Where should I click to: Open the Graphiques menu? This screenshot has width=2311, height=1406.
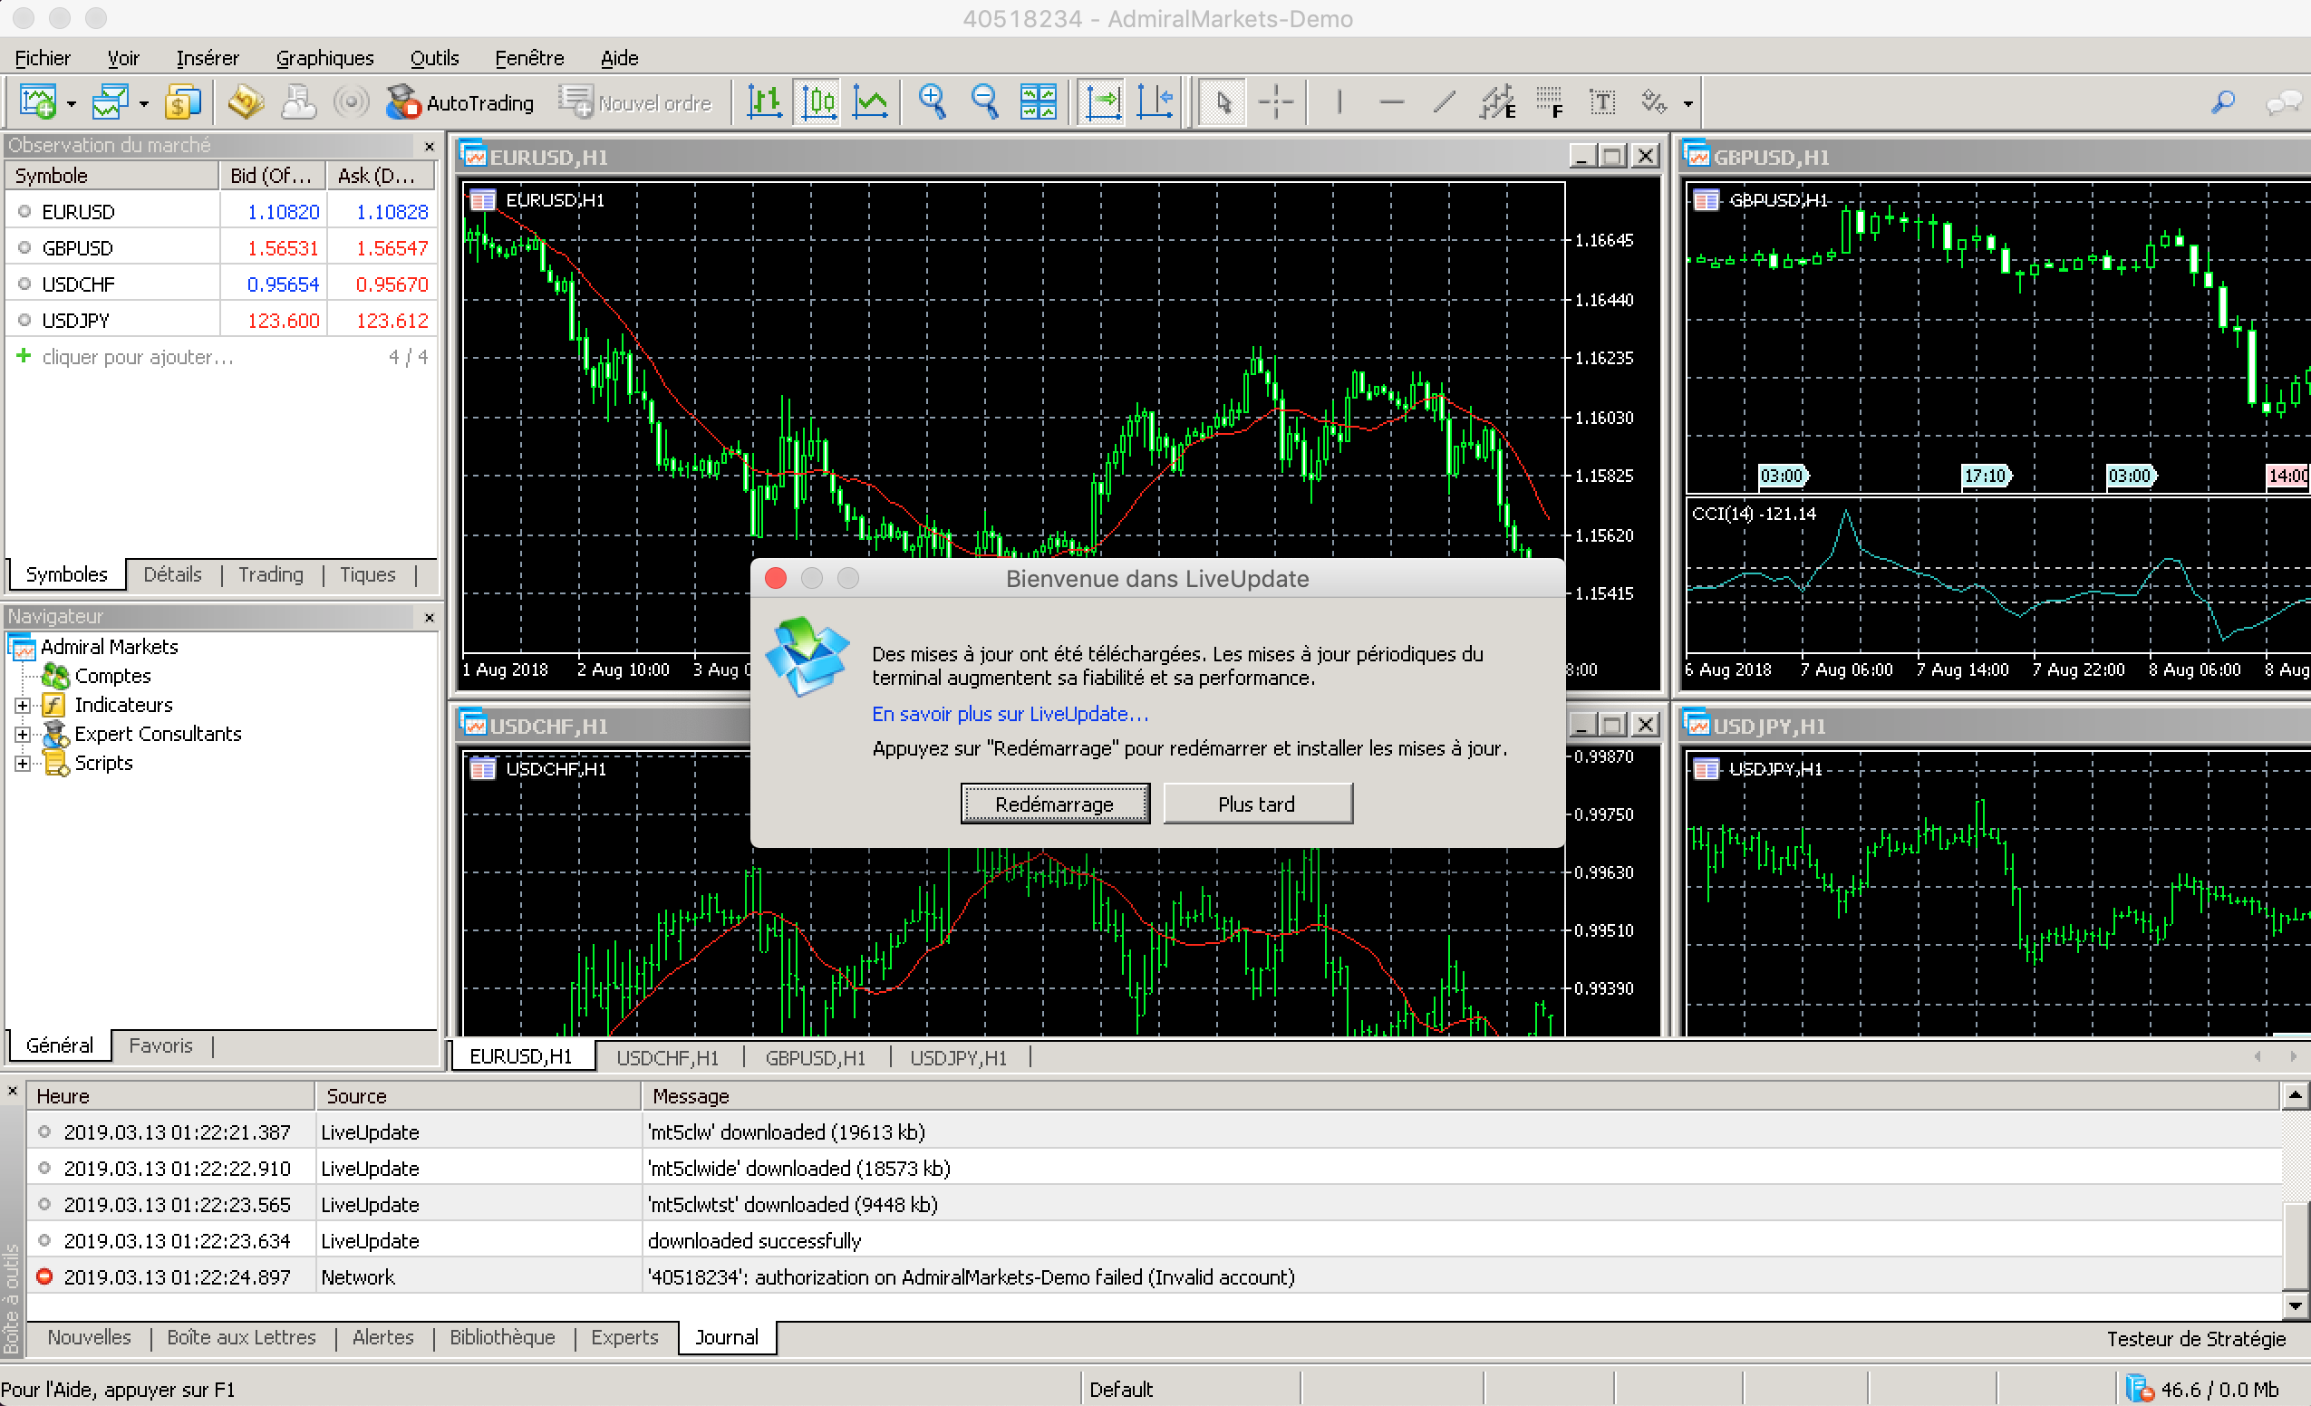click(324, 58)
